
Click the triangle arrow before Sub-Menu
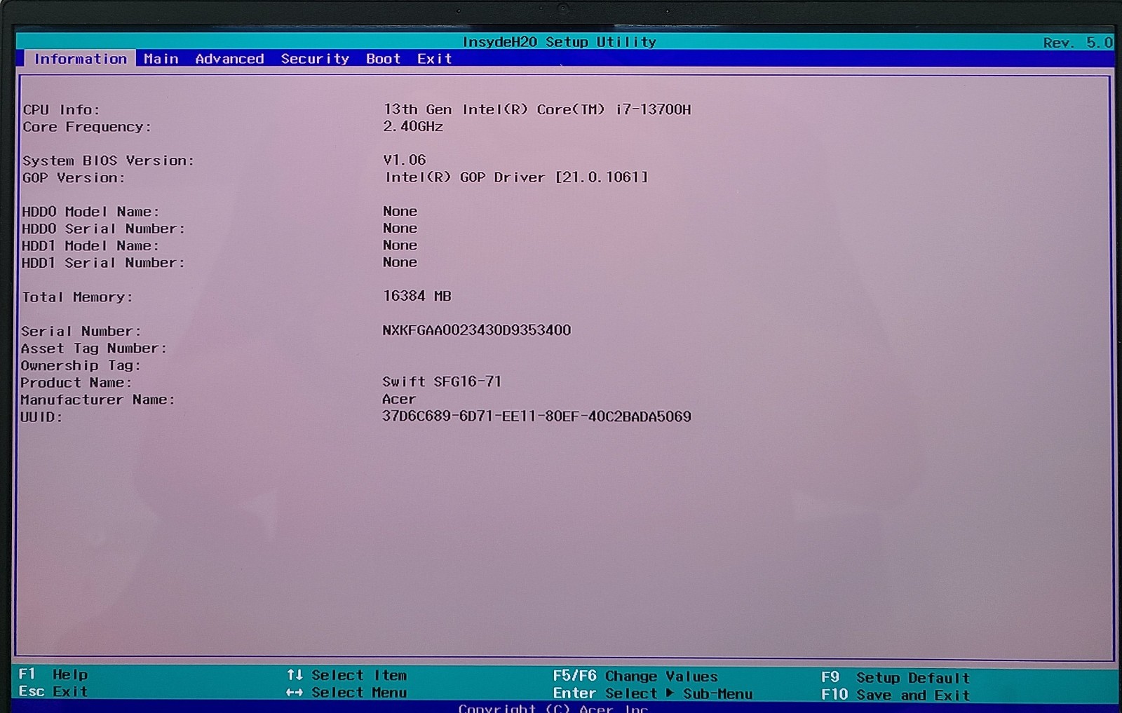670,693
